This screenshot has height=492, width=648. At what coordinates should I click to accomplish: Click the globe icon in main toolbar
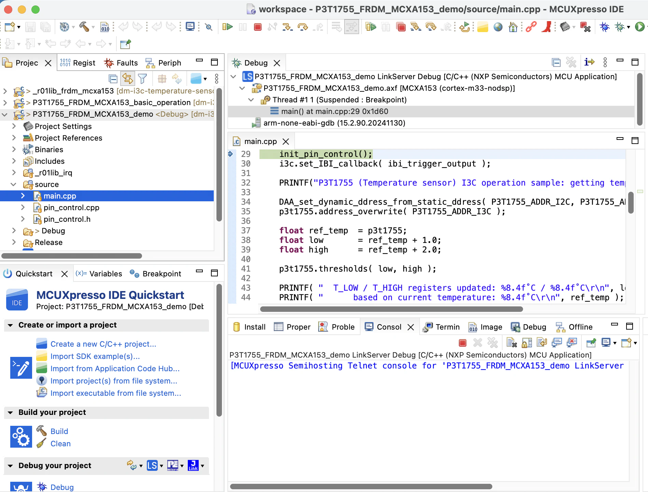(498, 27)
